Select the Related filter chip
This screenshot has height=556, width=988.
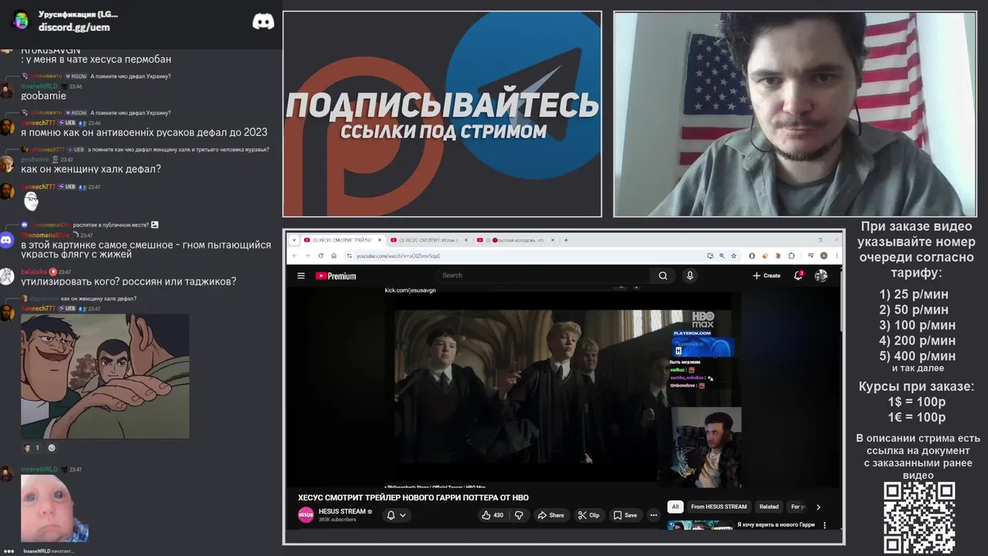coord(769,507)
